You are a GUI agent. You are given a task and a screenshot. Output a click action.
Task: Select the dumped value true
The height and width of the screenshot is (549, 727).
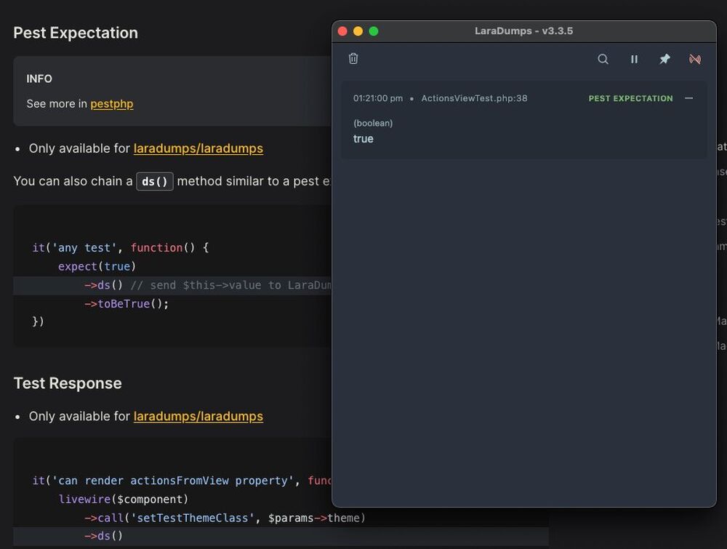363,139
